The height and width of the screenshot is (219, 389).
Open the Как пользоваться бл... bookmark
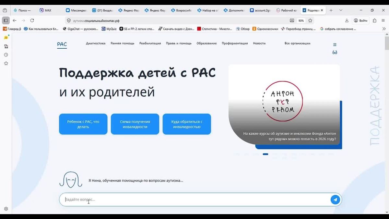coord(41,29)
